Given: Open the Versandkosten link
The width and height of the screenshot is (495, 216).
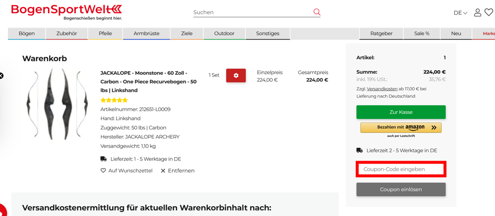Looking at the screenshot, I should [x=382, y=89].
